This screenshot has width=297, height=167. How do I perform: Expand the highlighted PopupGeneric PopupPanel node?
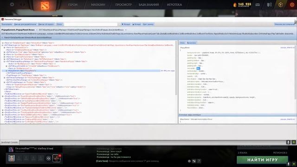coord(6,71)
